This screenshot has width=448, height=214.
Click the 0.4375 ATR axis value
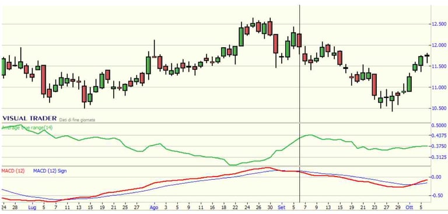(x=438, y=135)
